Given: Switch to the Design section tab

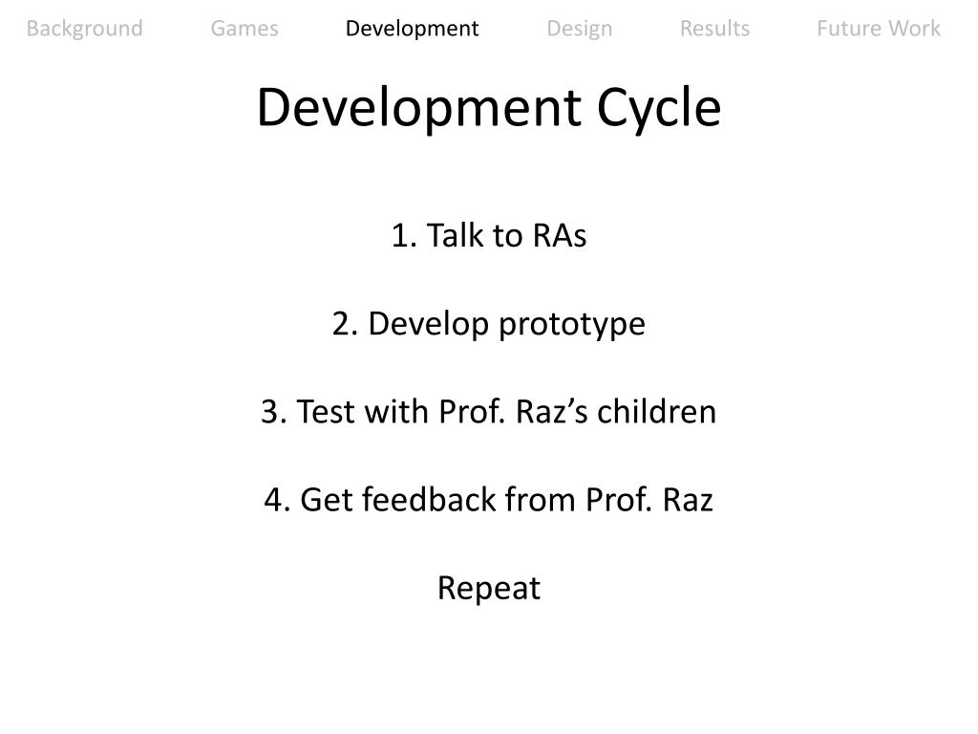Looking at the screenshot, I should (x=580, y=29).
